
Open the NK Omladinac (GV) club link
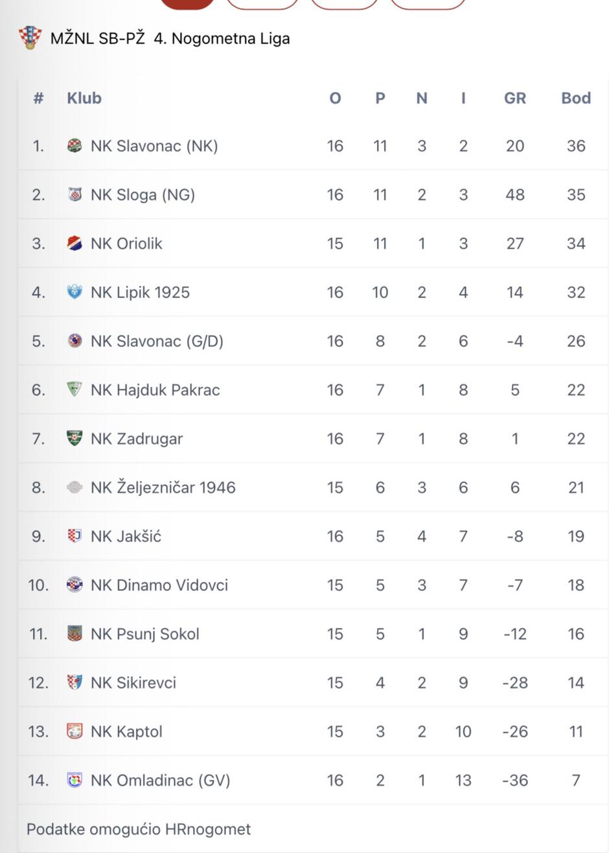[x=160, y=780]
